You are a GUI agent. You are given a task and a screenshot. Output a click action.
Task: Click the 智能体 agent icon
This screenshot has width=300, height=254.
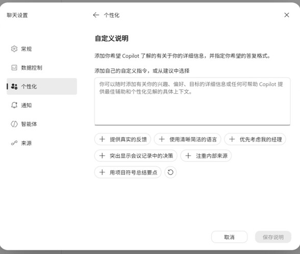(x=14, y=124)
